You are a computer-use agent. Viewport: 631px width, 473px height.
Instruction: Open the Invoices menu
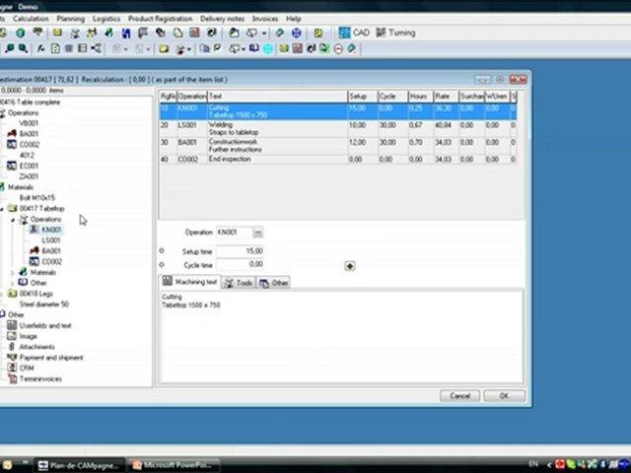pyautogui.click(x=265, y=19)
